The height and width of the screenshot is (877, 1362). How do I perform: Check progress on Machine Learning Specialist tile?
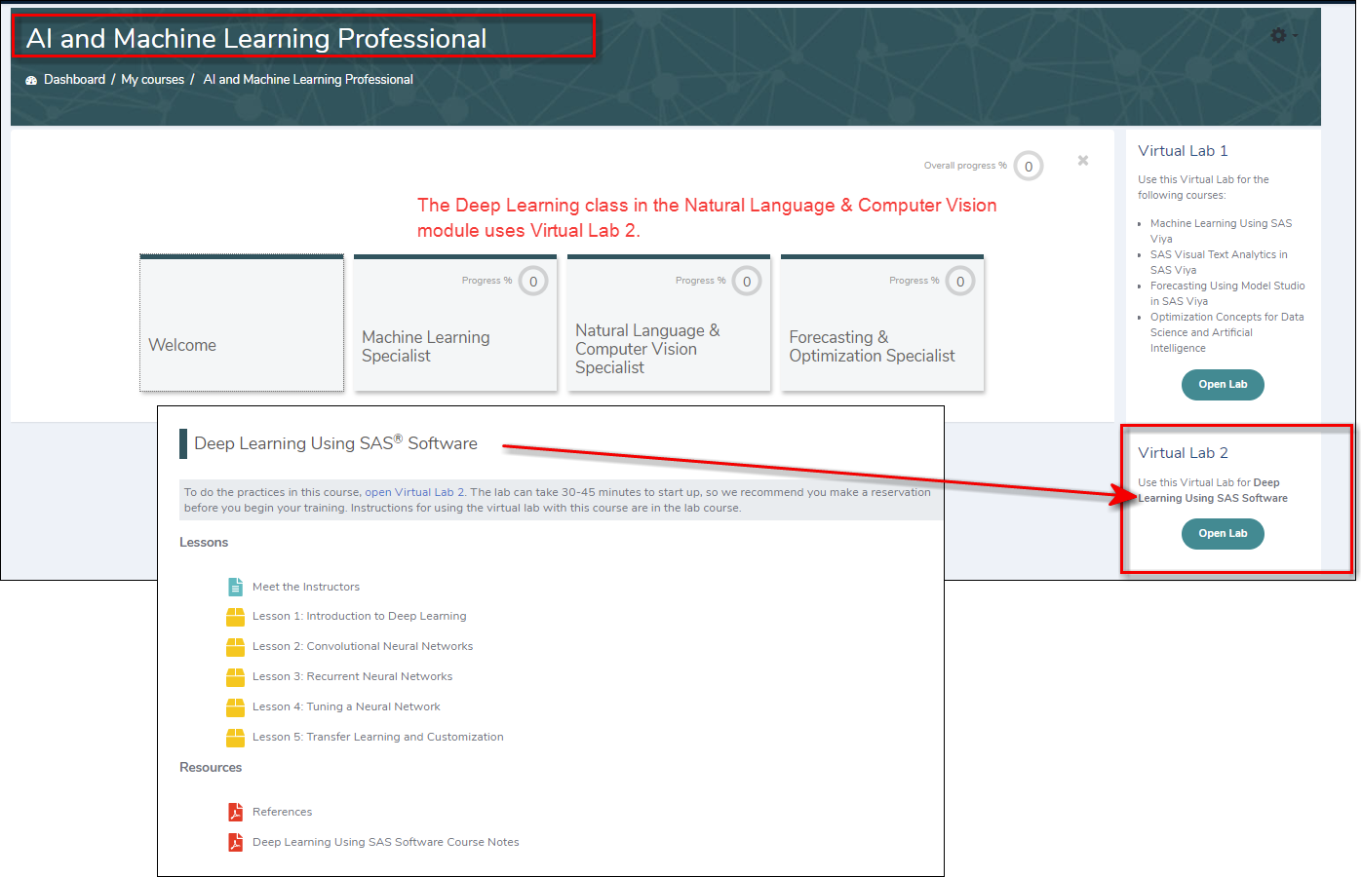click(x=533, y=281)
